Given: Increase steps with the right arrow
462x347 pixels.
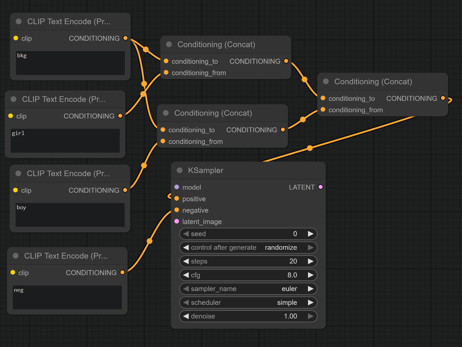Looking at the screenshot, I should 310,261.
